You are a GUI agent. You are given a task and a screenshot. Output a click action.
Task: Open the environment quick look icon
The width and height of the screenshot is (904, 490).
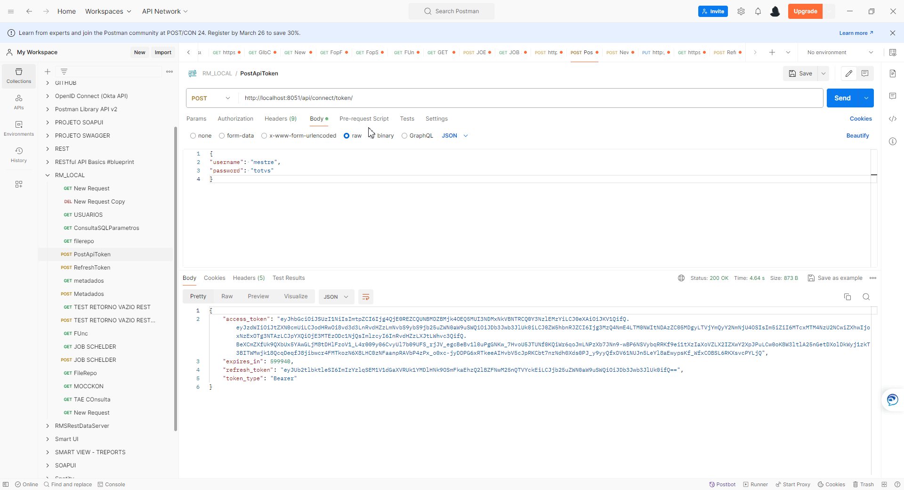point(893,52)
